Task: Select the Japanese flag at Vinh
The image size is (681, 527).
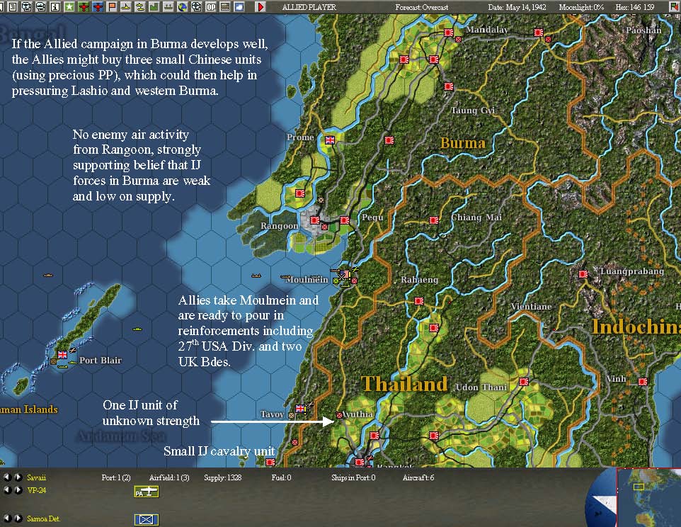Action: pos(643,382)
